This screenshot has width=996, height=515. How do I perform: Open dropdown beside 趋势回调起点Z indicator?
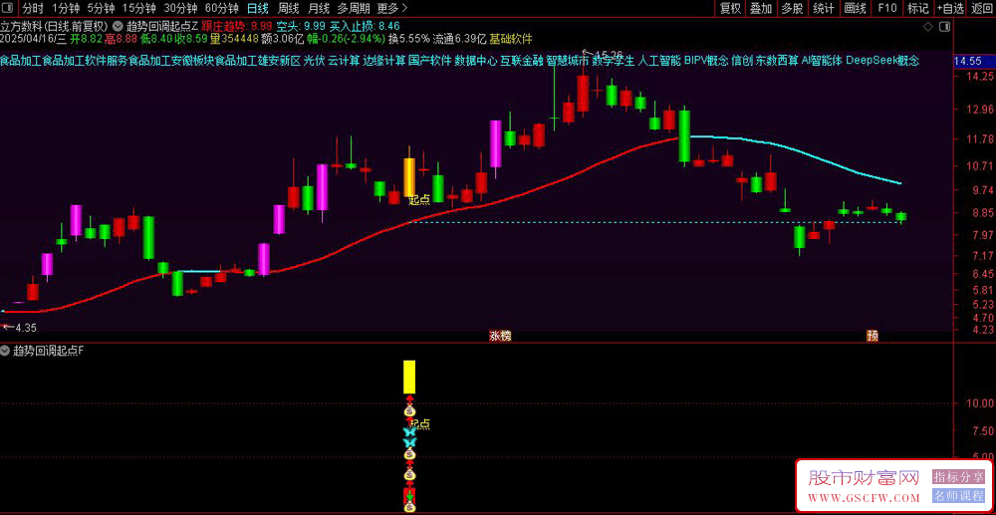118,27
